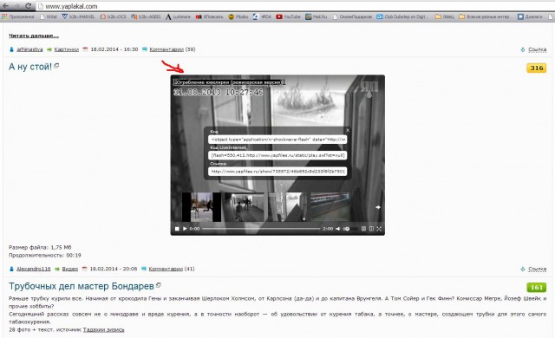This screenshot has width=555, height=338.
Task: Open author arhinastya profile link
Action: point(29,49)
